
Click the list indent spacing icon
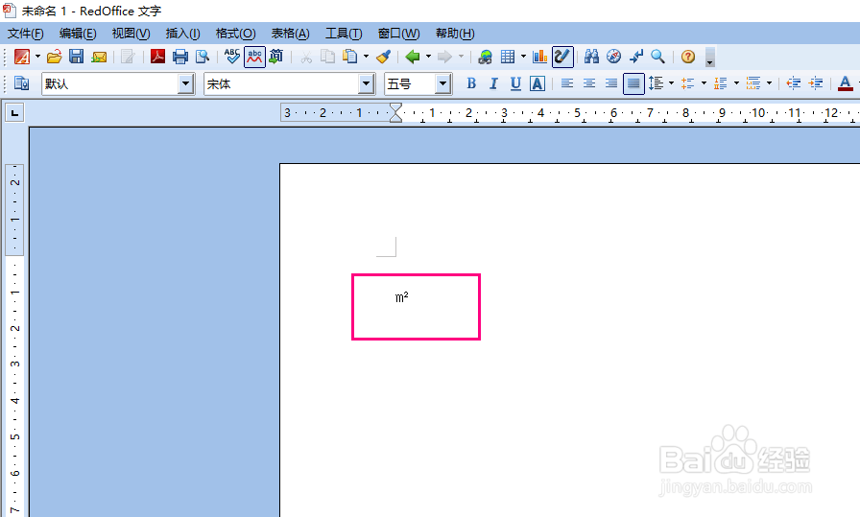pyautogui.click(x=753, y=83)
